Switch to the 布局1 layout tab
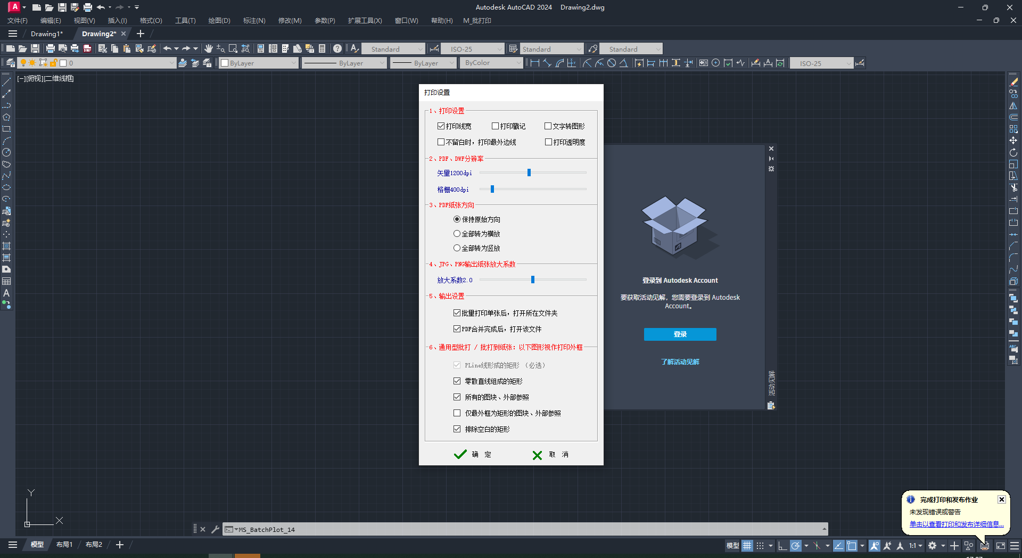Image resolution: width=1022 pixels, height=558 pixels. click(64, 545)
